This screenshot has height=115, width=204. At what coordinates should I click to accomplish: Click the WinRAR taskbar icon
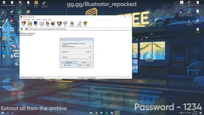coord(117,113)
